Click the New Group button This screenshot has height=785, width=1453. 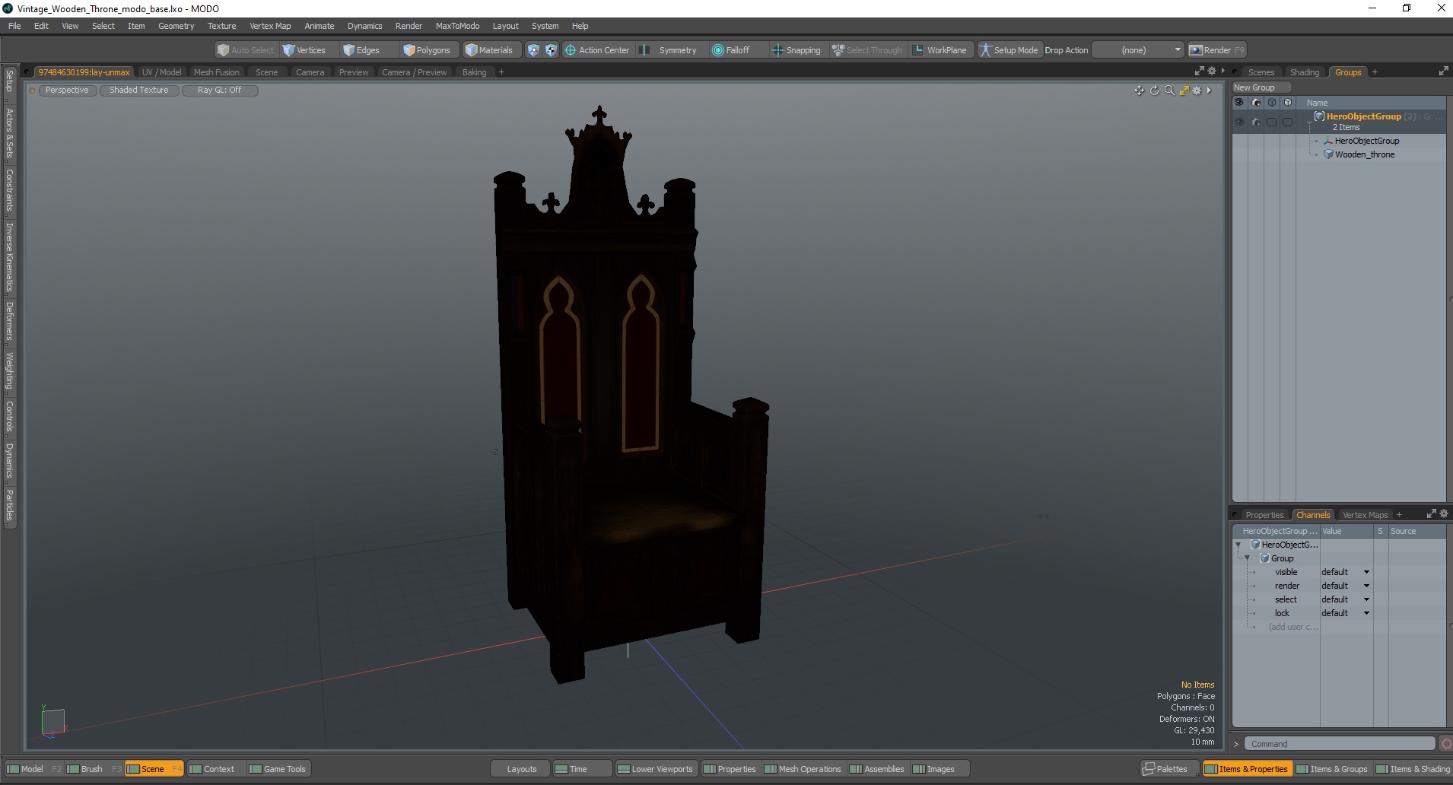coord(1261,87)
